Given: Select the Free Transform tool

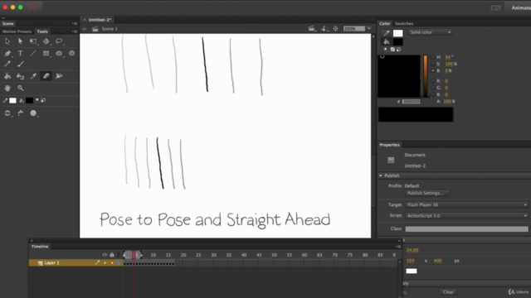Looking at the screenshot, I should [x=33, y=41].
